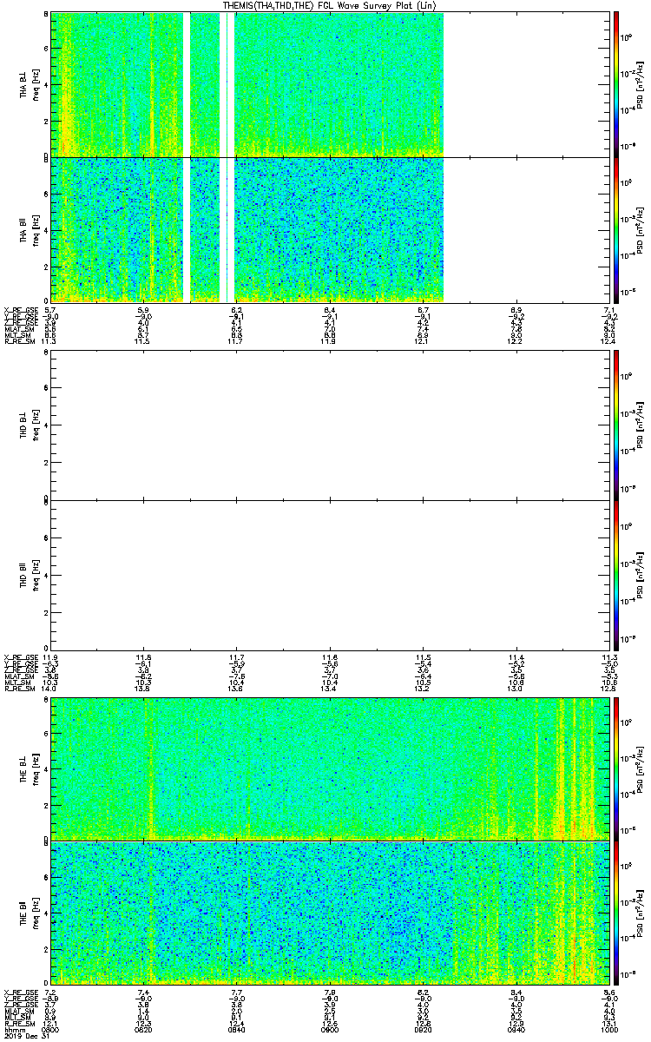The height and width of the screenshot is (1042, 651).
Task: Click the '0800' time tick label
Action: point(51,1029)
